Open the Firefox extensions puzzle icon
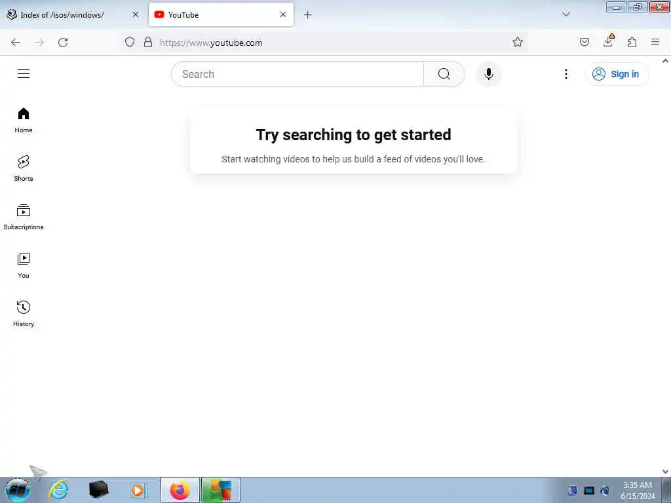Viewport: 671px width, 503px height. [x=632, y=42]
